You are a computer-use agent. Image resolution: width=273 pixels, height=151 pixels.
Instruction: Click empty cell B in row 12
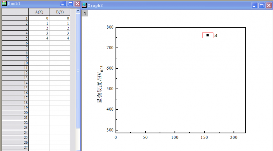[x=60, y=73]
